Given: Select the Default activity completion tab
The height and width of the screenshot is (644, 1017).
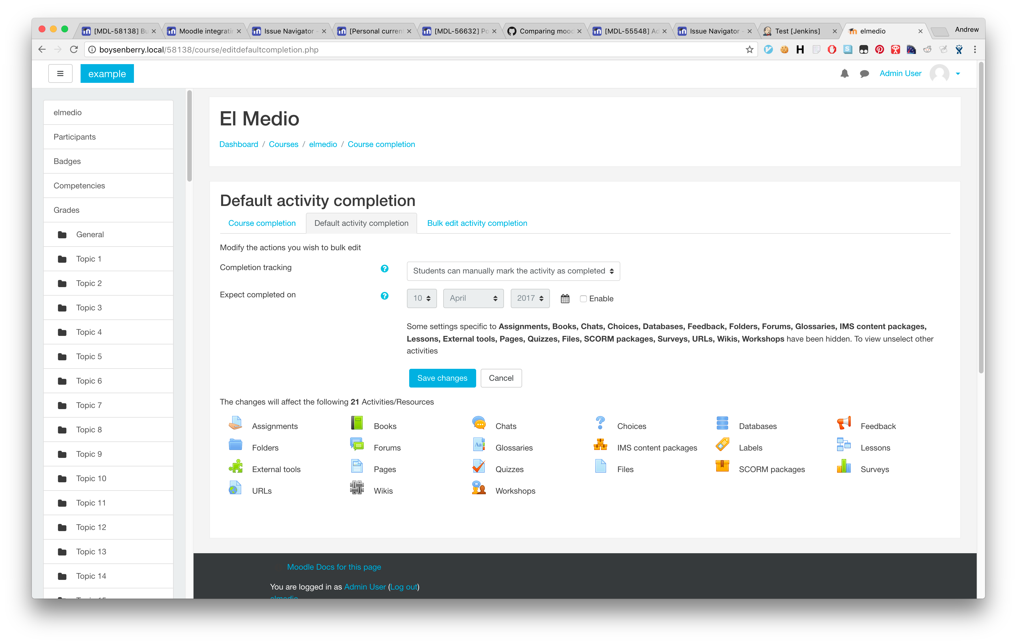Looking at the screenshot, I should [x=361, y=223].
